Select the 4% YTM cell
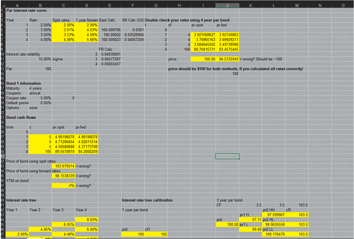This screenshot has width=354, height=239. pos(63,185)
